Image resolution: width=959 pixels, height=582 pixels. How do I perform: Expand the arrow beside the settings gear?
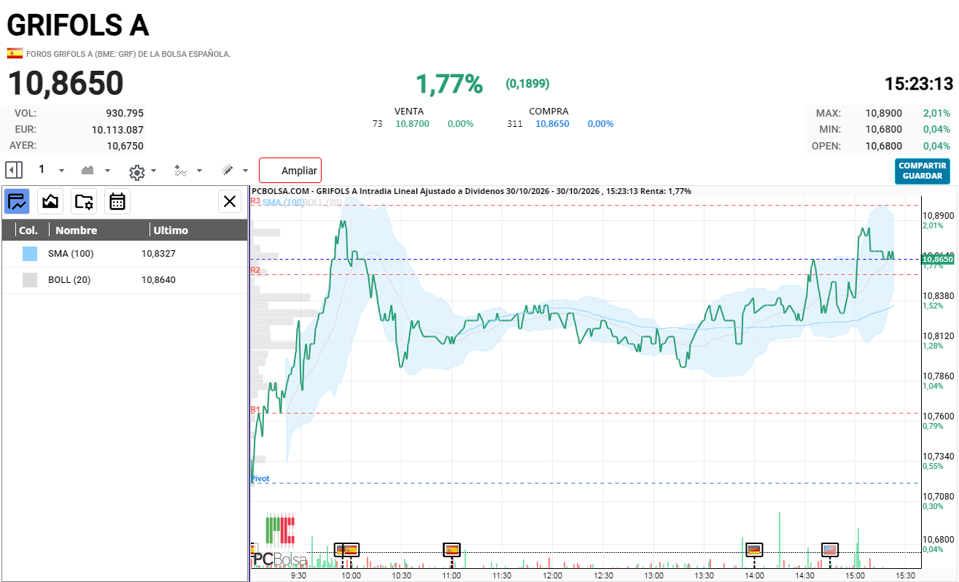click(x=153, y=171)
